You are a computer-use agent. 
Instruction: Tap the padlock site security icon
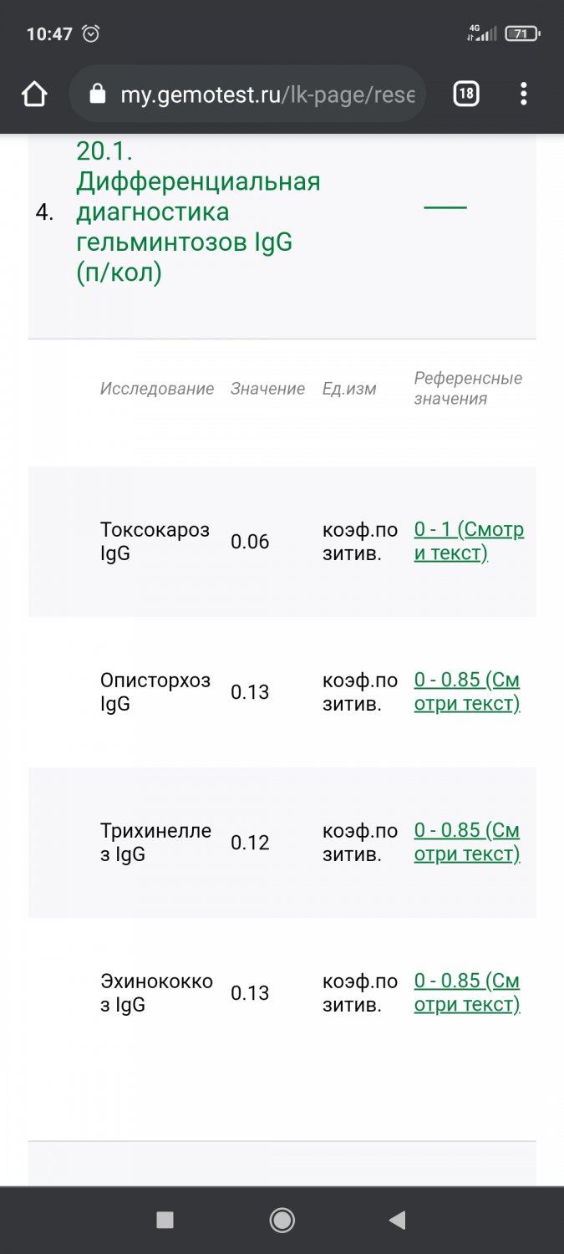[98, 94]
